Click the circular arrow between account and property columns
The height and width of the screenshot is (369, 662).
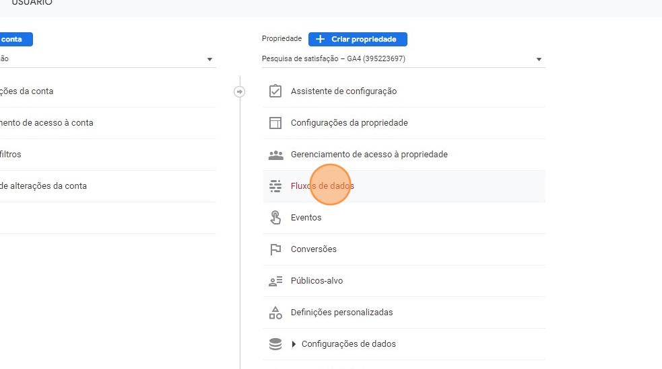point(239,91)
